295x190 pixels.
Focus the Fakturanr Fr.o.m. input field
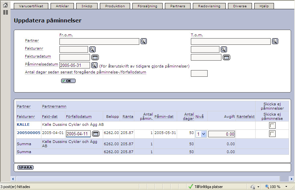(x=74, y=49)
